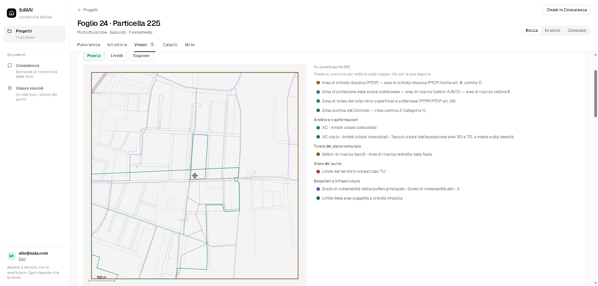Click the red dot for Limite del territorio urbanizzato

coord(318,171)
